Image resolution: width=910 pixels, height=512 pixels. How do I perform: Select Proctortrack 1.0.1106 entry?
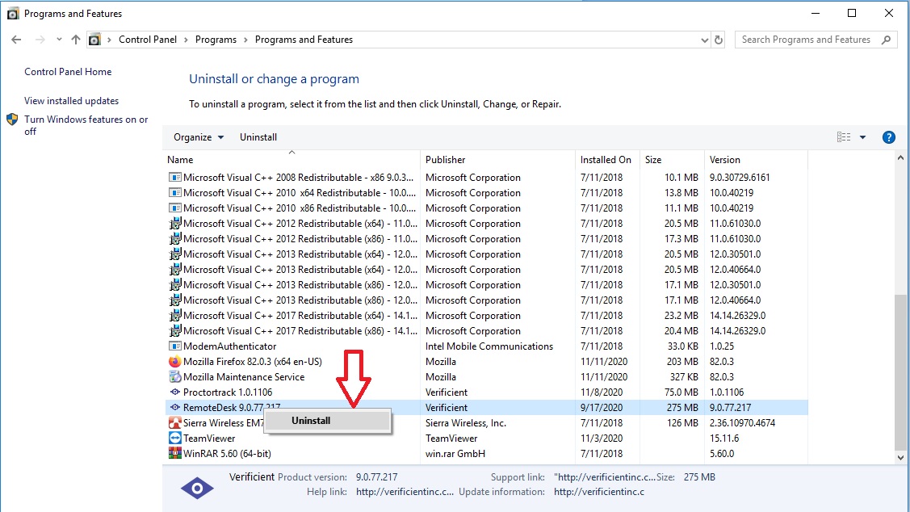(228, 392)
